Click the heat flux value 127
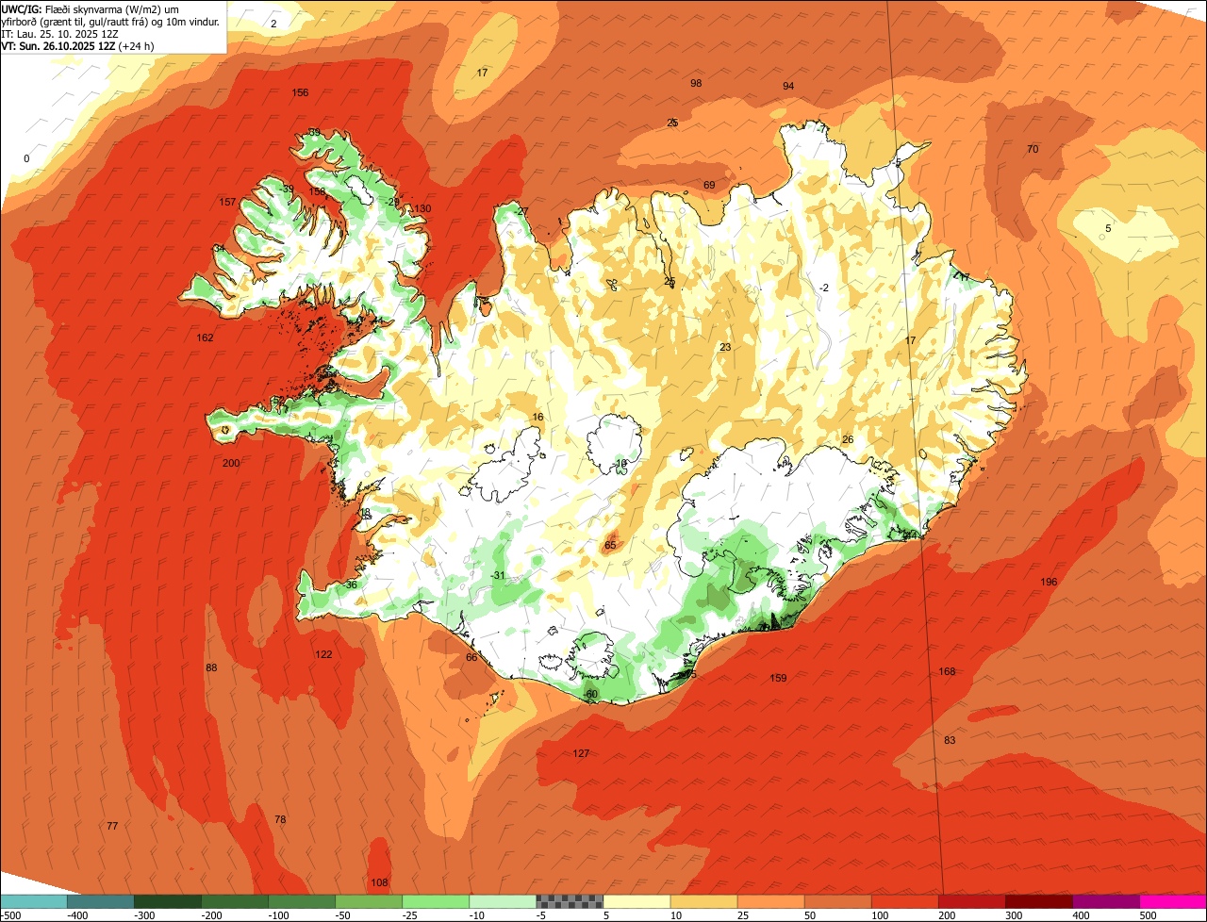1207x922 pixels. 581,753
